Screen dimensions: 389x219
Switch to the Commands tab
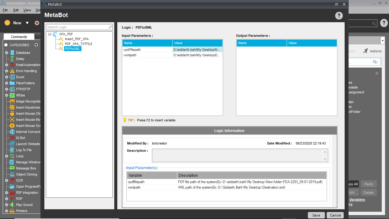point(19,37)
